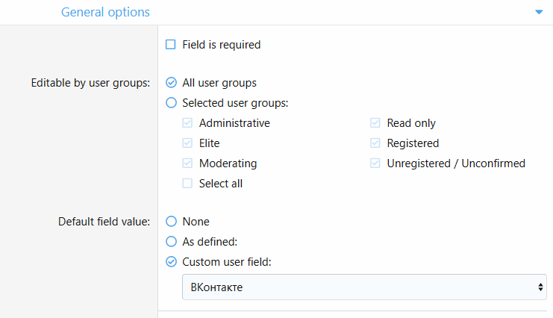Toggle the Read only group checkbox
The height and width of the screenshot is (318, 553).
pyautogui.click(x=375, y=123)
